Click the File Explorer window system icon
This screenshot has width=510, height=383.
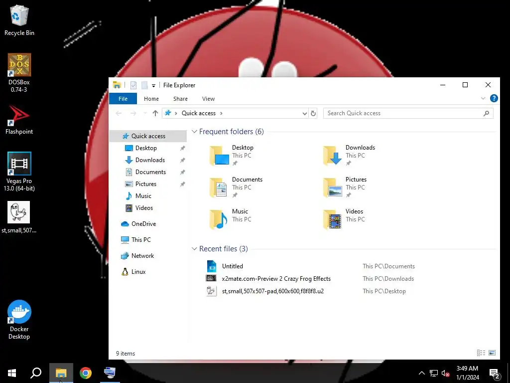pos(117,85)
